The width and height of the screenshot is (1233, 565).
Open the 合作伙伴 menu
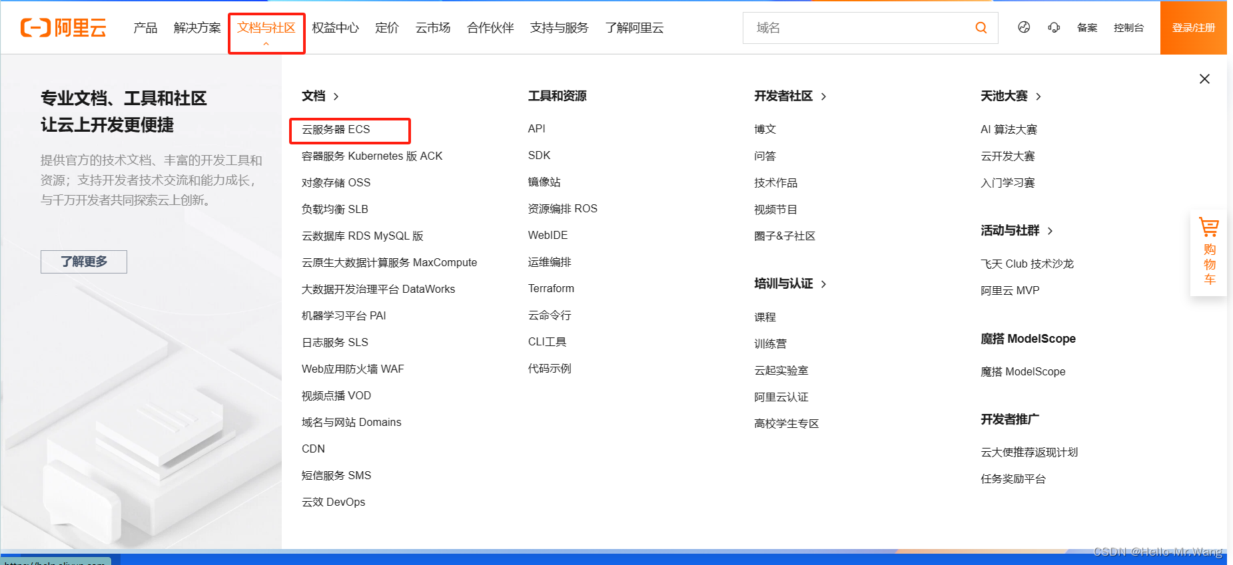pyautogui.click(x=490, y=27)
